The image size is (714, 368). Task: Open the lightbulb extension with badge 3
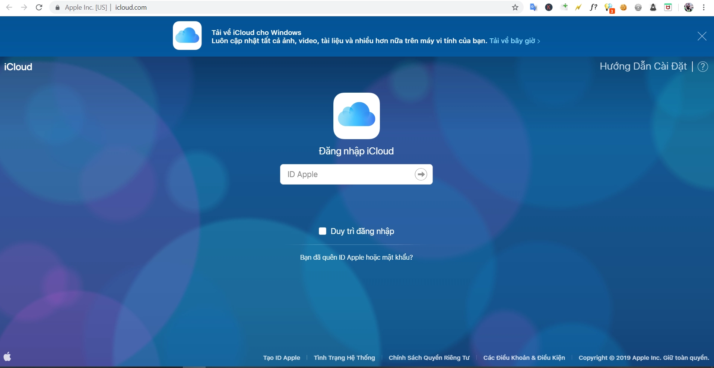tap(609, 7)
